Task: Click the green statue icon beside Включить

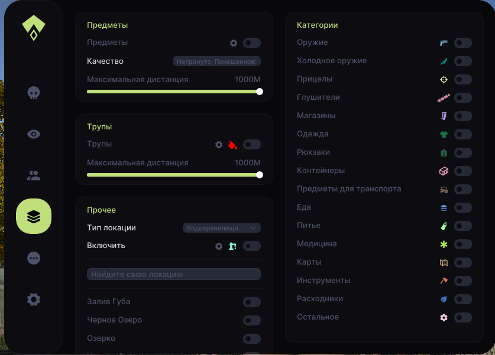Action: pyautogui.click(x=232, y=246)
